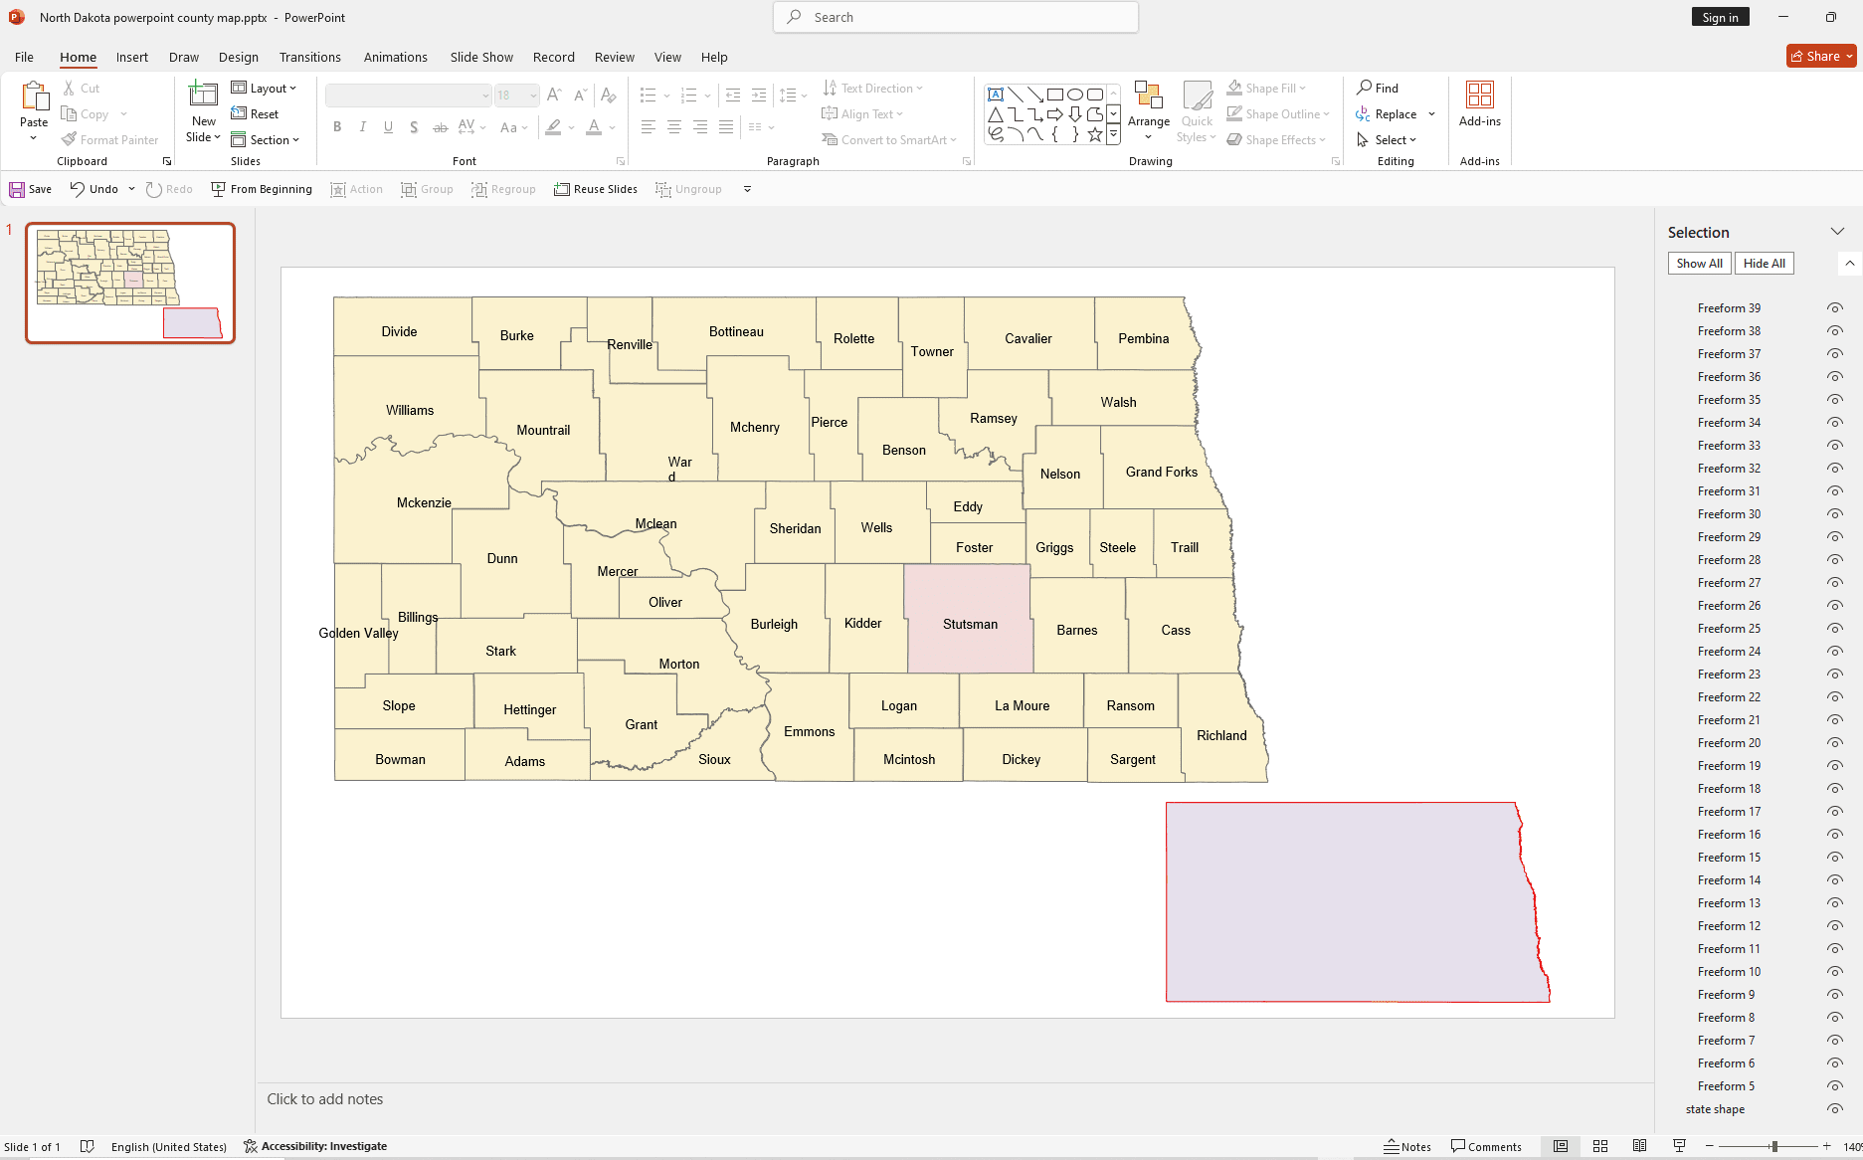This screenshot has width=1863, height=1160.
Task: Open the font name combo box
Action: point(408,96)
